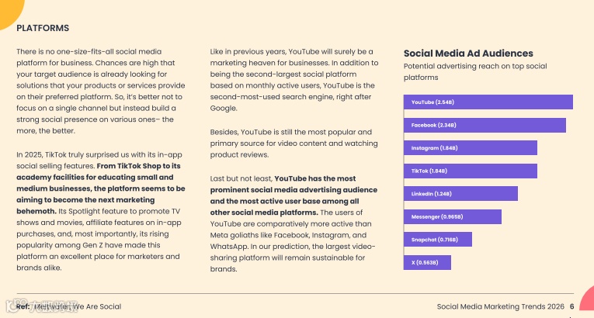Select the TikTok (1.84B) bar
Viewport: 594px width, 318px height.
pos(471,171)
